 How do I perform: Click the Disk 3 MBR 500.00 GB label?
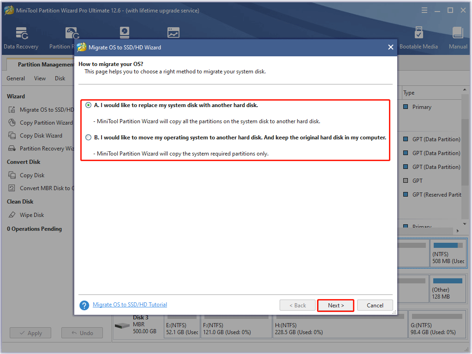pyautogui.click(x=144, y=324)
